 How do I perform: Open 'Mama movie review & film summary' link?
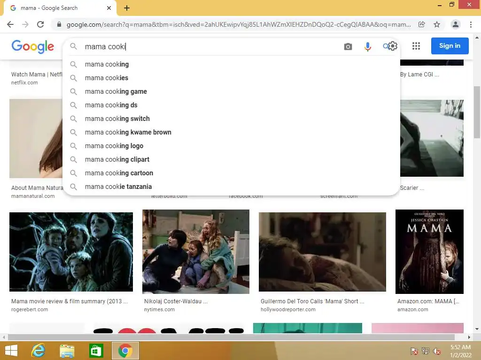tap(70, 301)
